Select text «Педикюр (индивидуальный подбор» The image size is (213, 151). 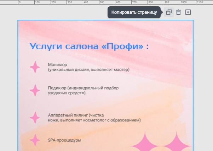(83, 88)
